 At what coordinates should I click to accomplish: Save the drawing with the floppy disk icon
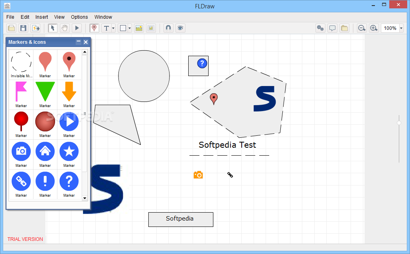click(24, 28)
